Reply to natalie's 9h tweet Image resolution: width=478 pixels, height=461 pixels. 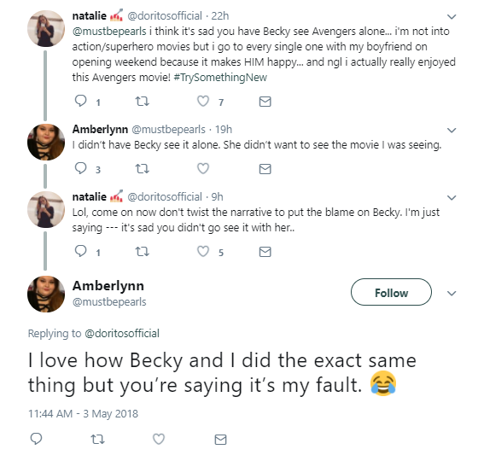tap(81, 251)
